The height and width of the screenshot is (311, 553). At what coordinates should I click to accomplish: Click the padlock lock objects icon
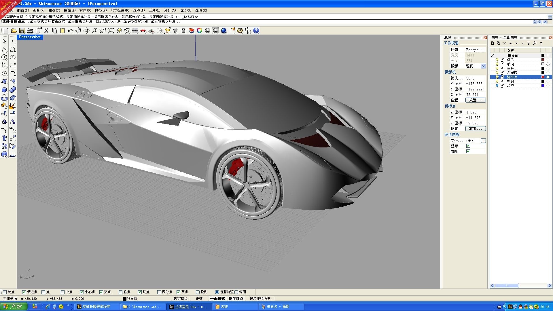point(183,31)
